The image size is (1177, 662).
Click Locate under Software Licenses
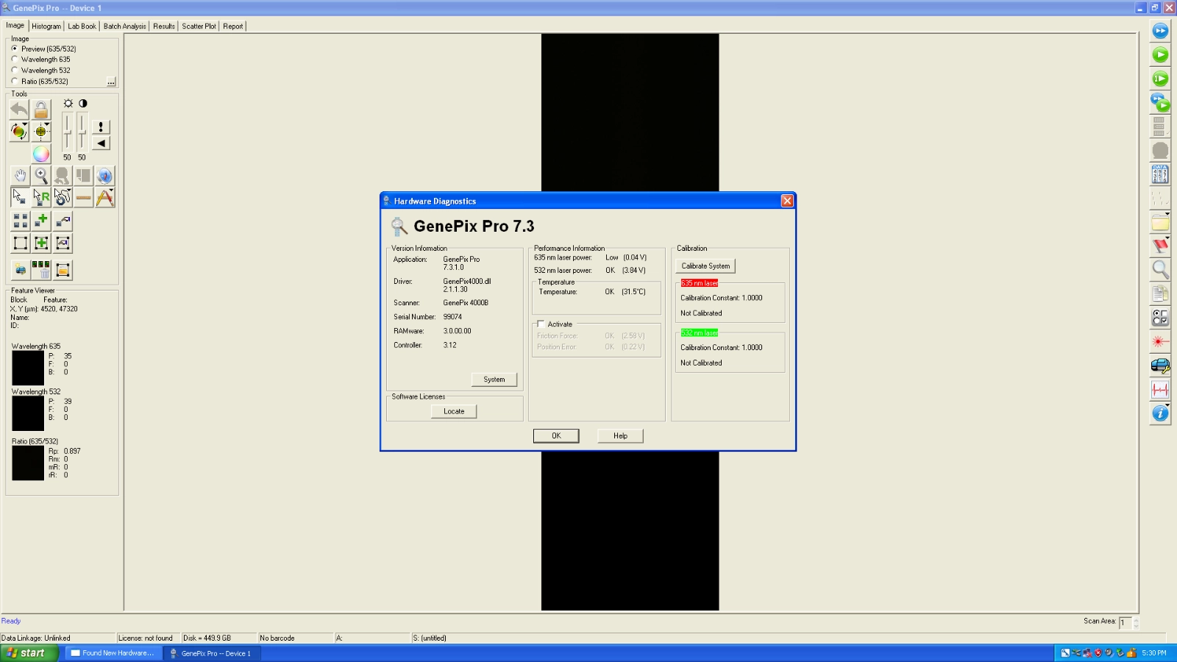pyautogui.click(x=453, y=411)
